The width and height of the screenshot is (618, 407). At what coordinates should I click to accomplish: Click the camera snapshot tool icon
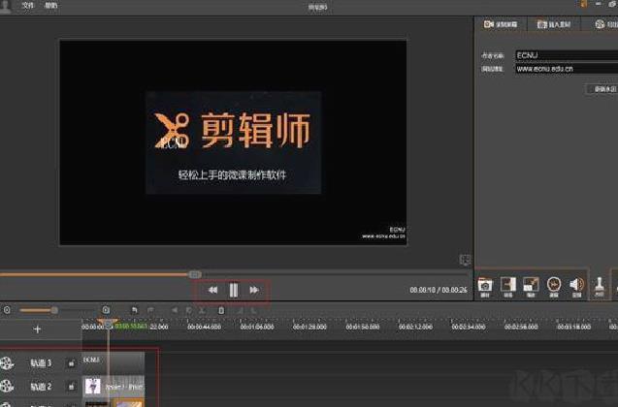point(485,288)
